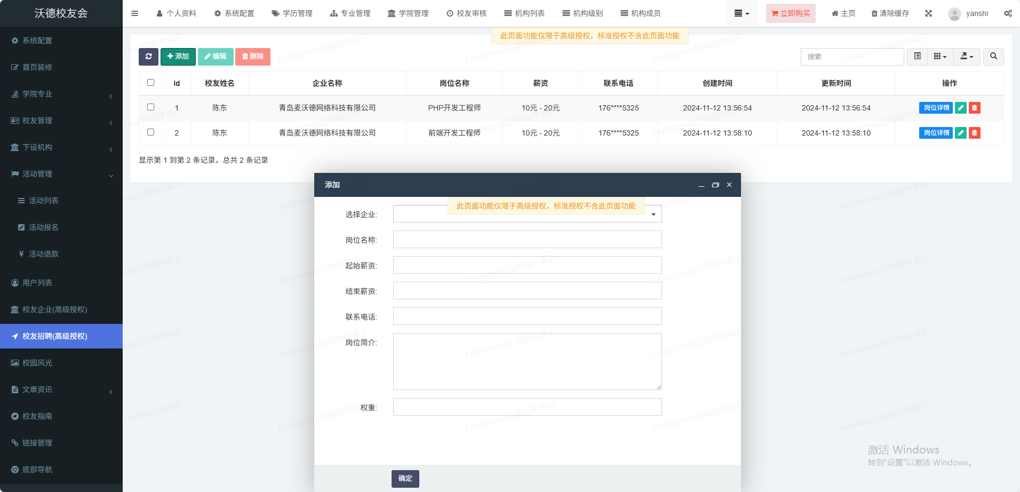Click into the 岗位名称 input field
The image size is (1020, 492).
(527, 240)
